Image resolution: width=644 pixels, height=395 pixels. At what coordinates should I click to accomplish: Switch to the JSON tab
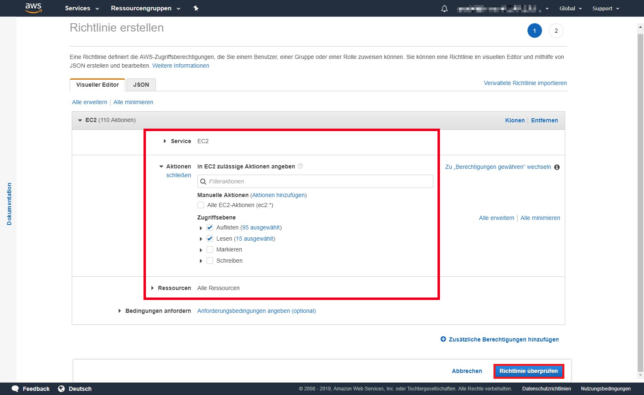click(x=141, y=85)
